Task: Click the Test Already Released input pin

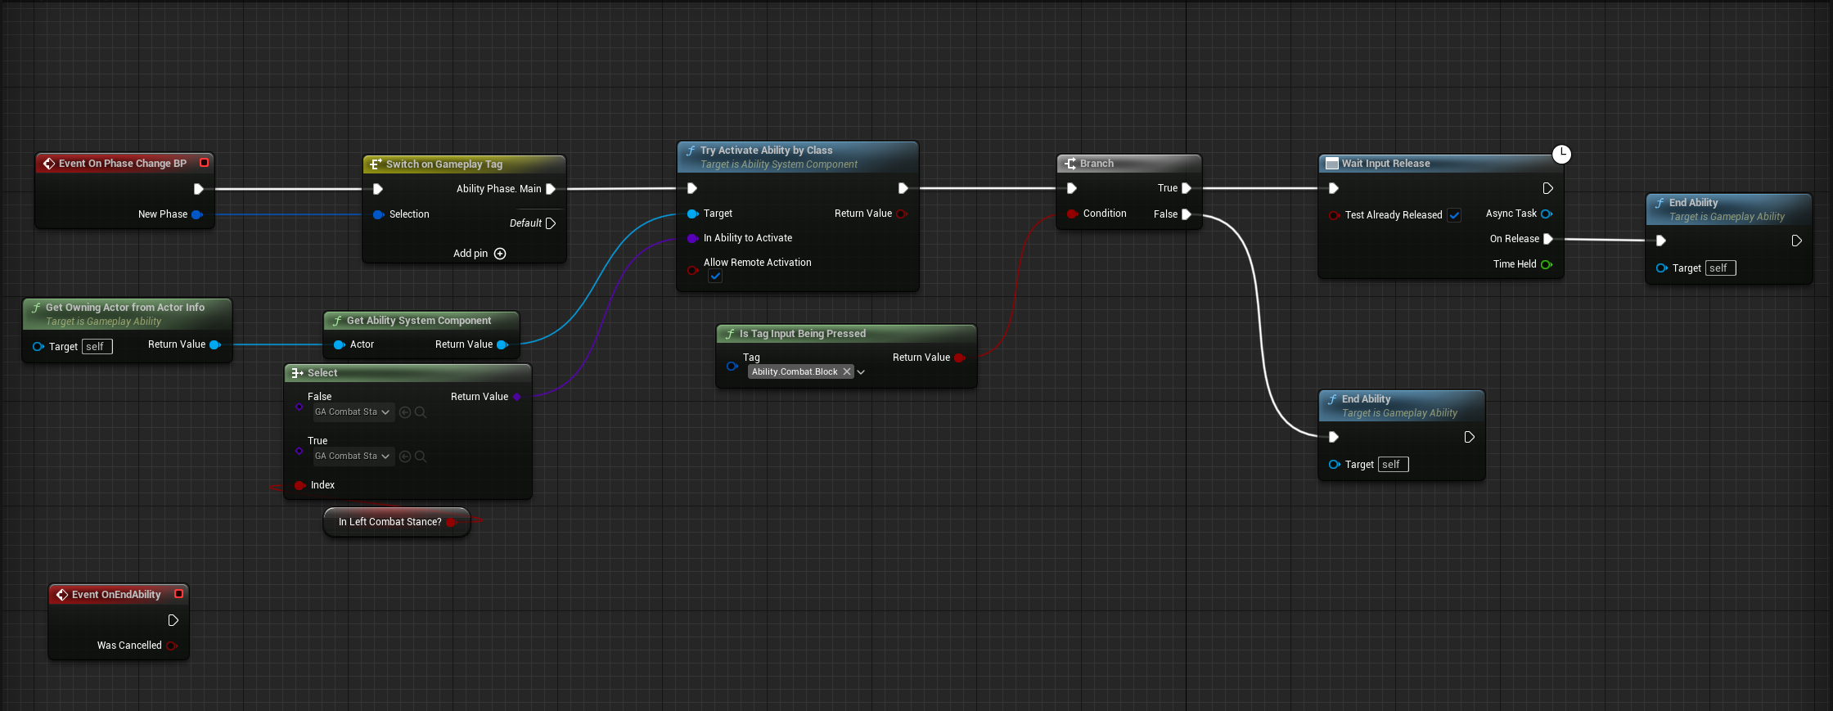Action: 1334,215
